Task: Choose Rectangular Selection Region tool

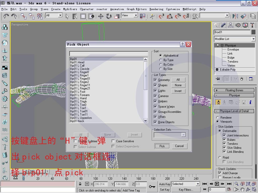Action: click(x=83, y=16)
